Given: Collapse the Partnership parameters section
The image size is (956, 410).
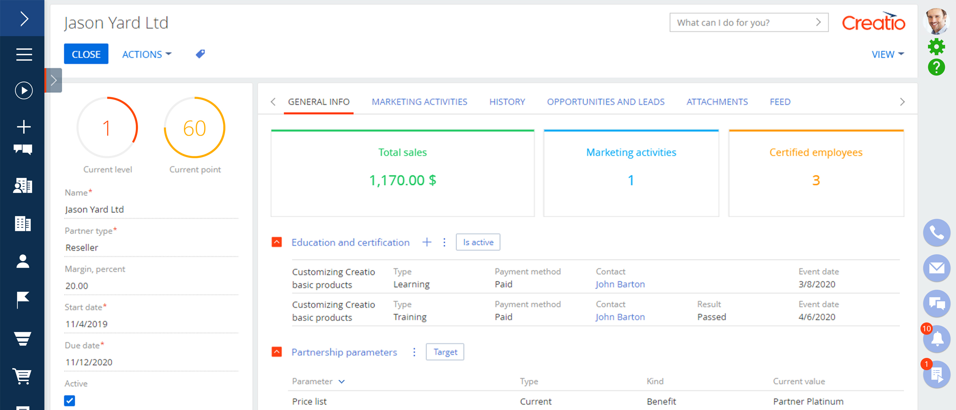Looking at the screenshot, I should pos(277,352).
